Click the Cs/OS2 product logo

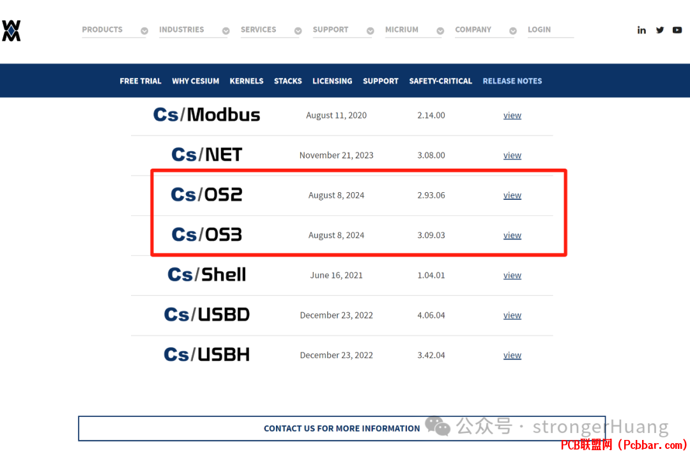206,195
